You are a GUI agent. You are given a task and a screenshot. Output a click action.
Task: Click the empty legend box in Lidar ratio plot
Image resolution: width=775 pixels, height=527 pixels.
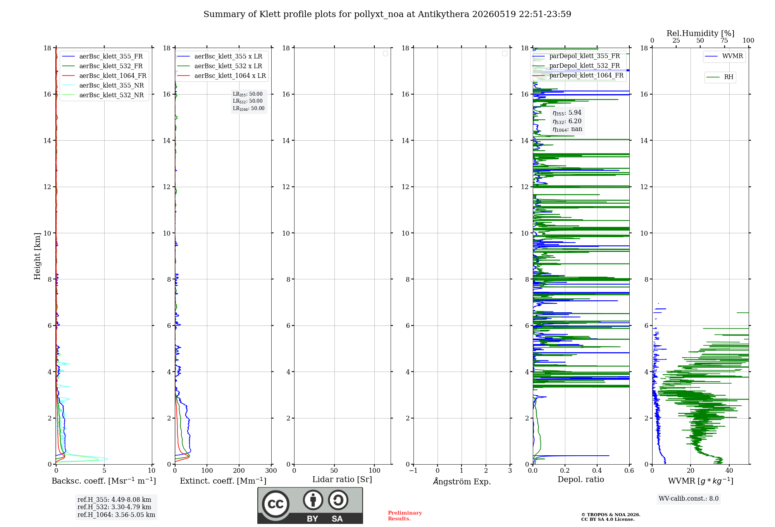[x=385, y=53]
